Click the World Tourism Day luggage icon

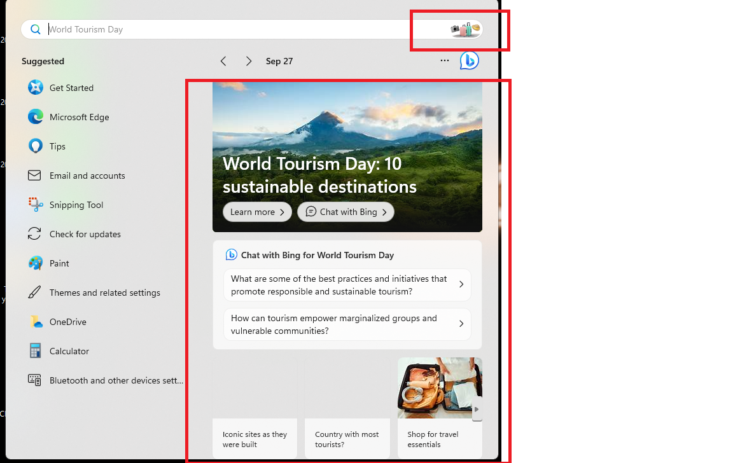coord(465,29)
